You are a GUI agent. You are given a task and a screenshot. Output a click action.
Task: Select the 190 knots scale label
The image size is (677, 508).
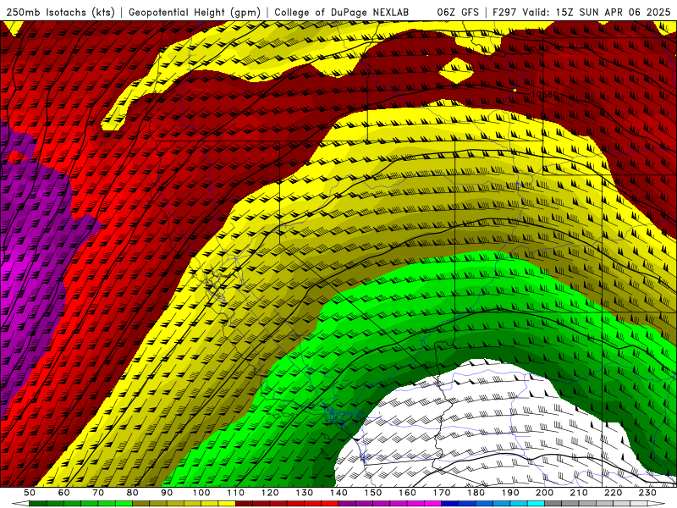pyautogui.click(x=510, y=493)
